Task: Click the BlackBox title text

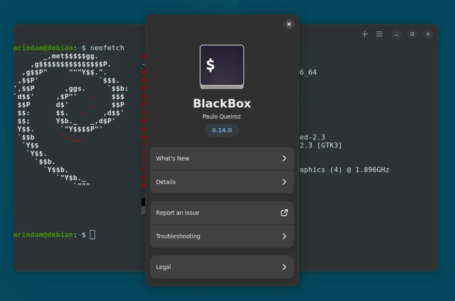Action: (x=222, y=104)
